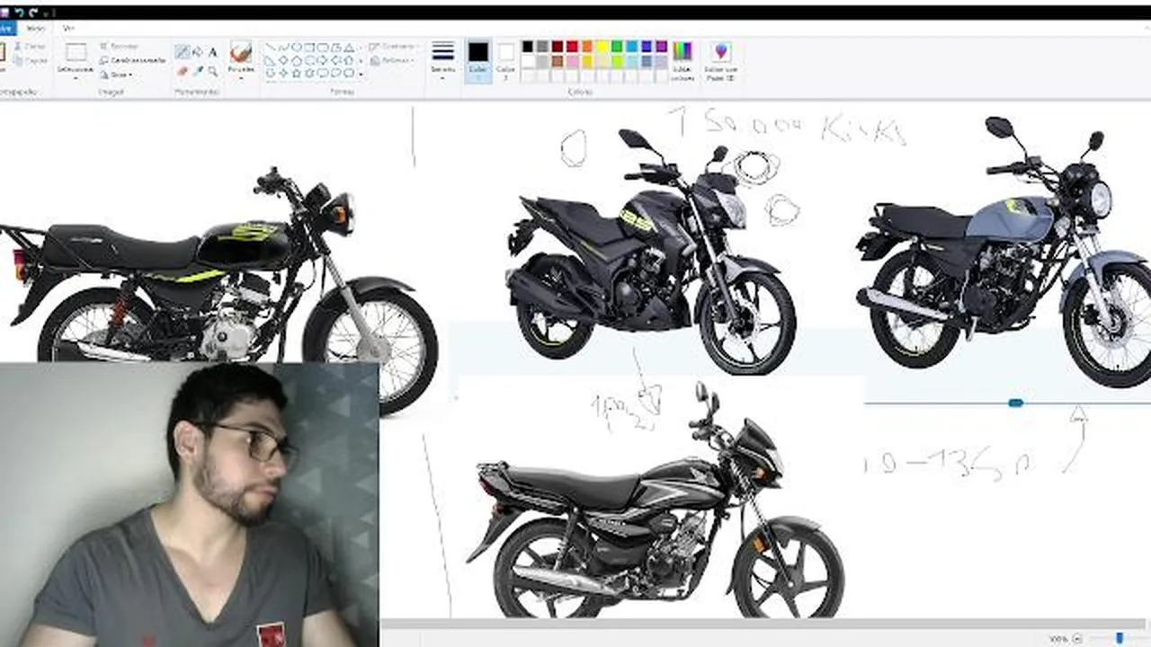Choose Color 1 (Cor 1) box
The width and height of the screenshot is (1151, 647).
pos(478,61)
